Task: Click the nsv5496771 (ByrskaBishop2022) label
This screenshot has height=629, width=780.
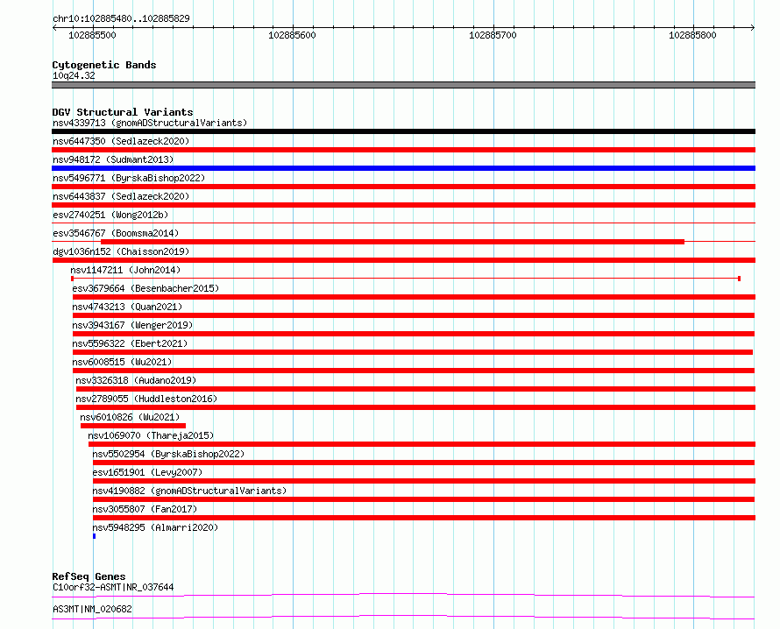Action: [129, 178]
